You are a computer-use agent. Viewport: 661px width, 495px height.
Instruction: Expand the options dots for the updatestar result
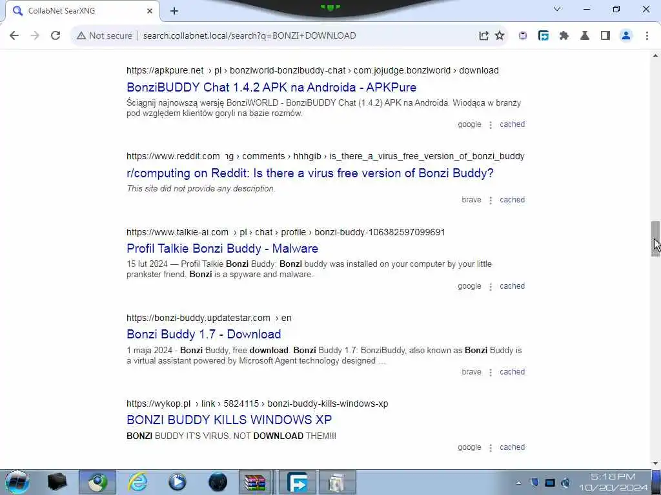[x=491, y=372]
